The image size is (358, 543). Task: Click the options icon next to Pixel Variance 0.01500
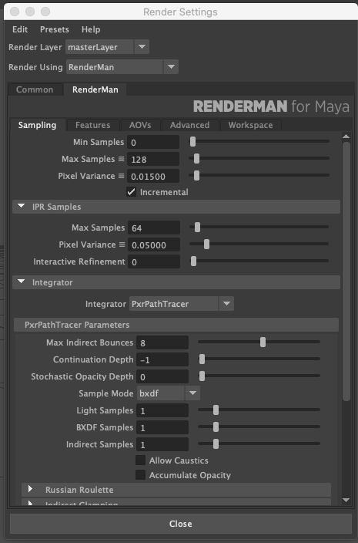121,176
